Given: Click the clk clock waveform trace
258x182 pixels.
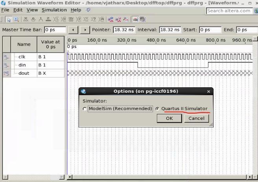Looking at the screenshot, I should click(160, 57).
